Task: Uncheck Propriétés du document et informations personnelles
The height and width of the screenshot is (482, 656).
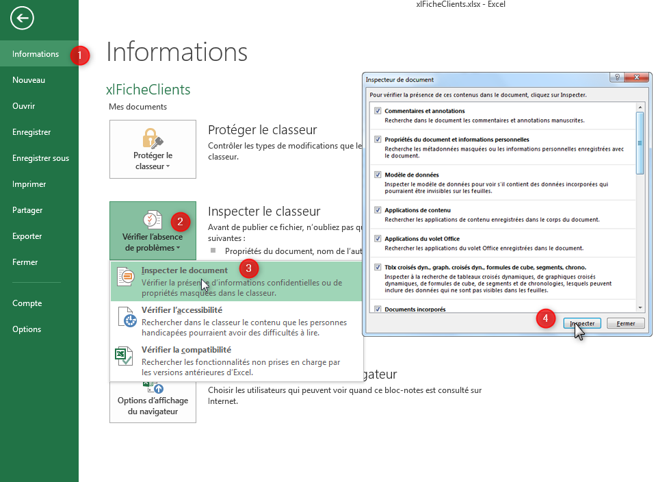Action: tap(378, 140)
